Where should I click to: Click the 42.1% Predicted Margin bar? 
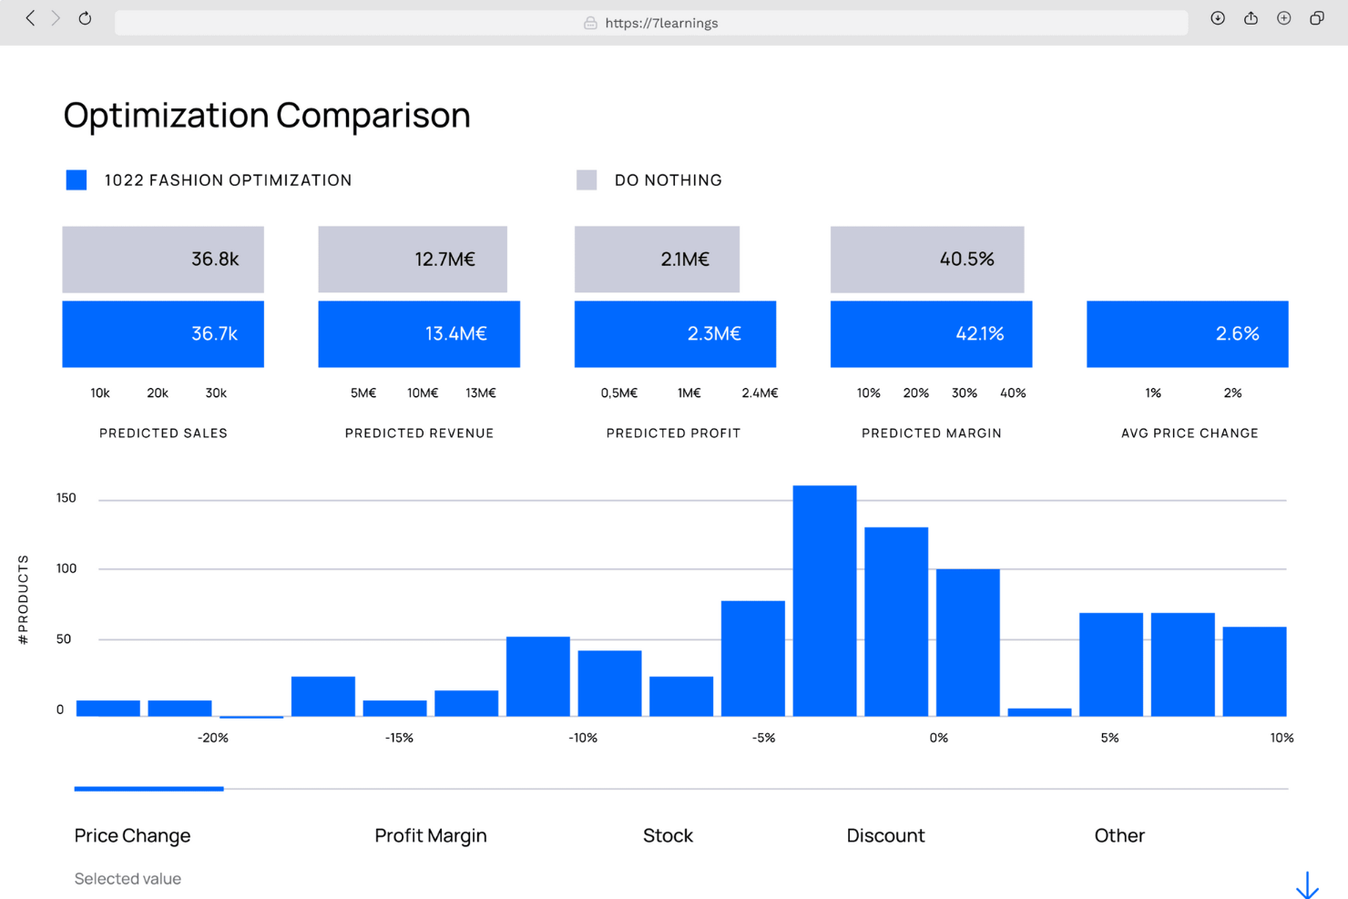931,333
